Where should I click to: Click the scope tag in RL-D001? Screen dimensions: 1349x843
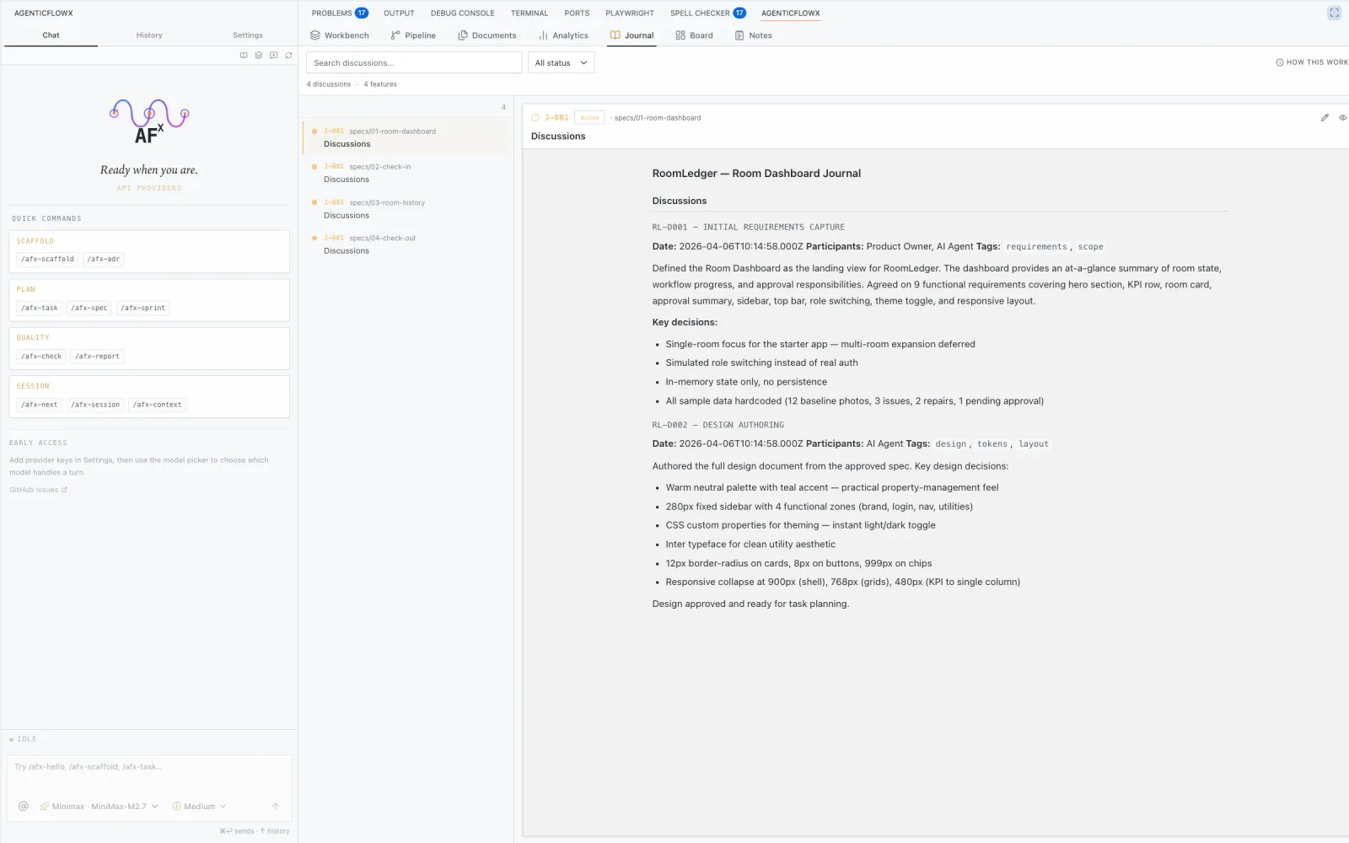(x=1090, y=247)
